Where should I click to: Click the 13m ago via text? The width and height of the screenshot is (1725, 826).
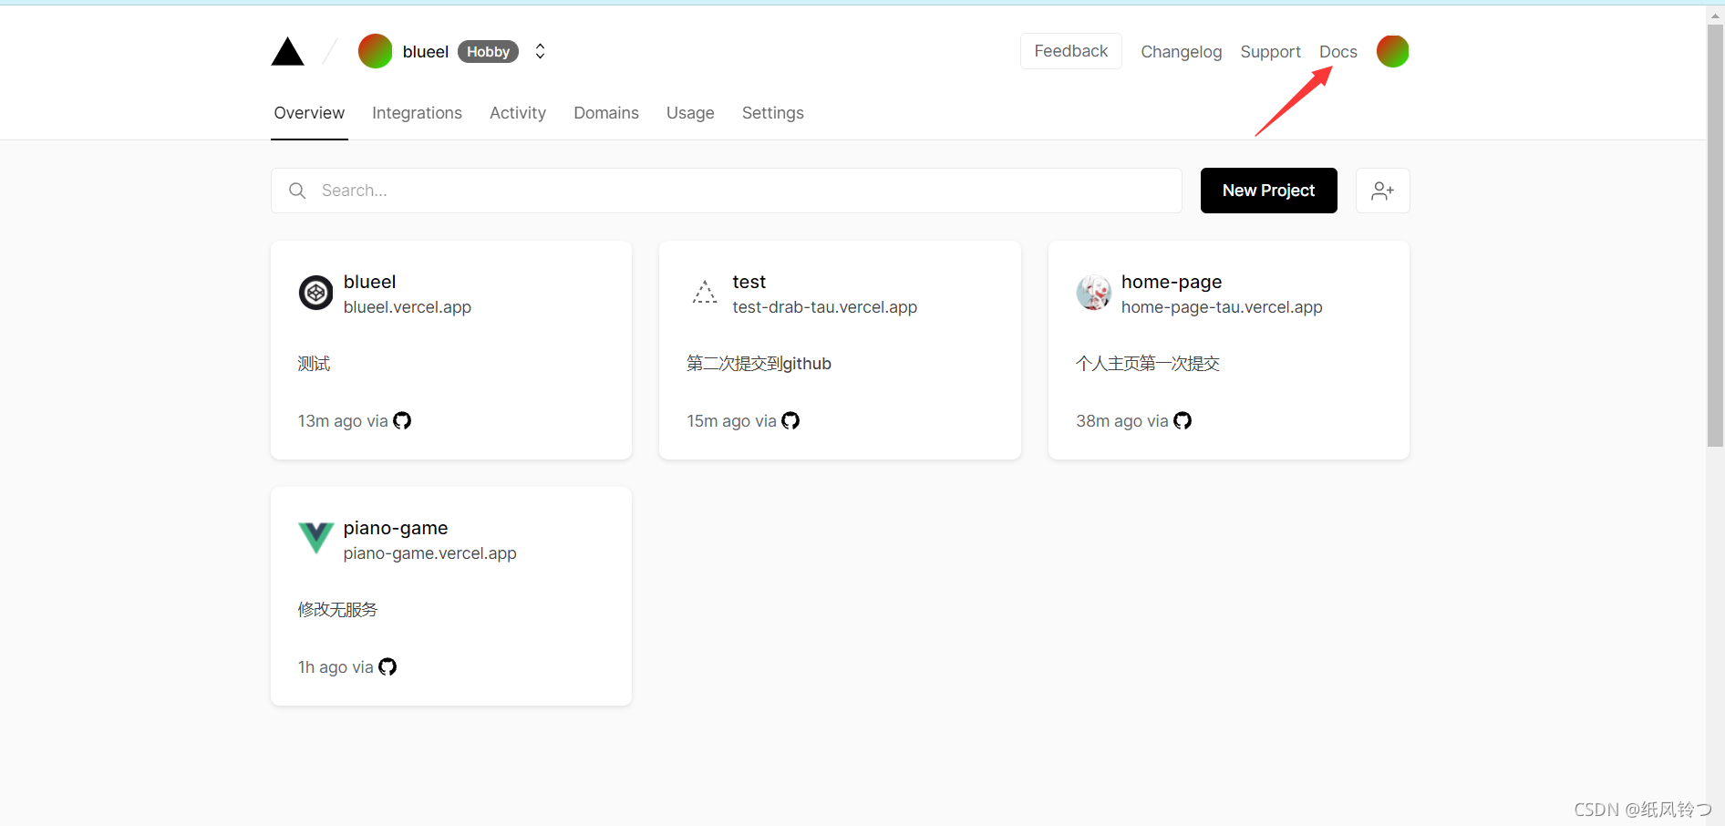pos(343,421)
